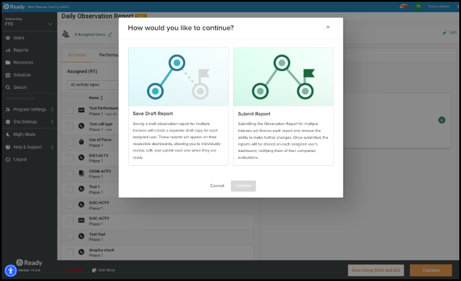The image size is (461, 281).
Task: Check the CKON-ACTV row checkbox
Action: click(69, 174)
